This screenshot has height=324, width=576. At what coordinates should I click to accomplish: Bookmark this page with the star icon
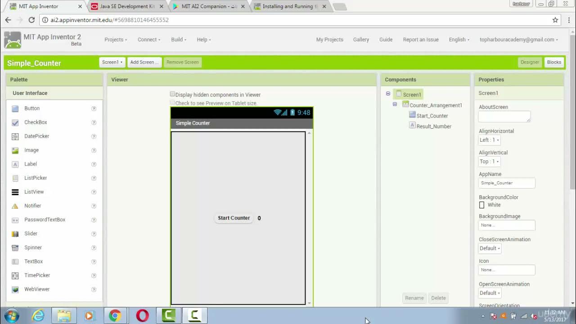(x=555, y=20)
